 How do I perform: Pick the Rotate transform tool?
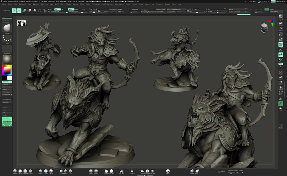(34, 10)
